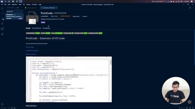Click the errors and warnings status indicator

click(13, 108)
